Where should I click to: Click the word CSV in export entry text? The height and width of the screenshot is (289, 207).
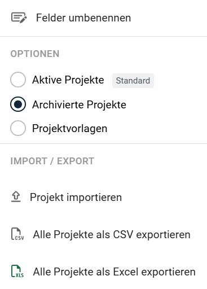123,234
